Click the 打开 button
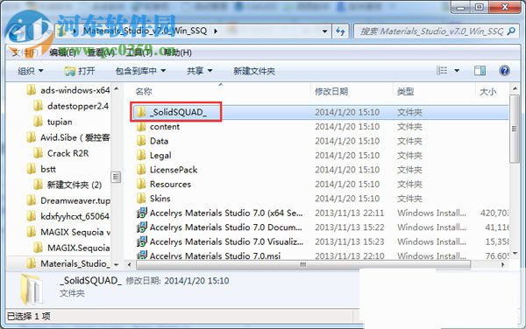This screenshot has width=526, height=329. 80,71
